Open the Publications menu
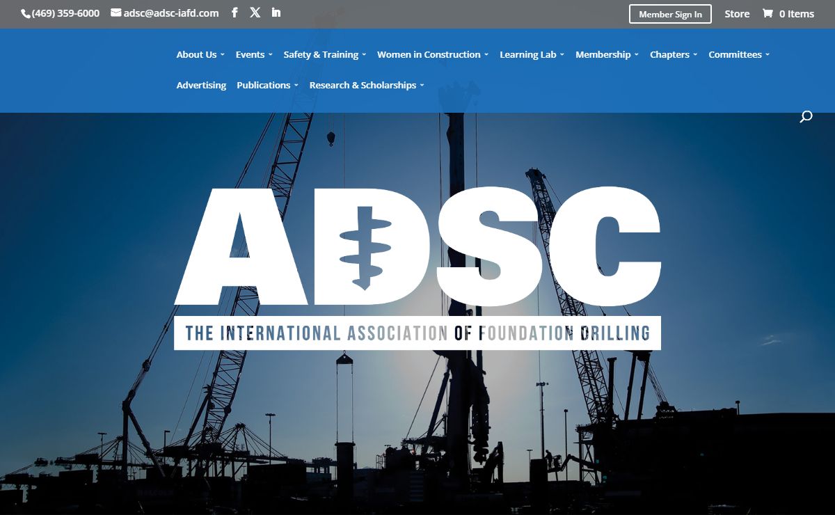 [264, 85]
